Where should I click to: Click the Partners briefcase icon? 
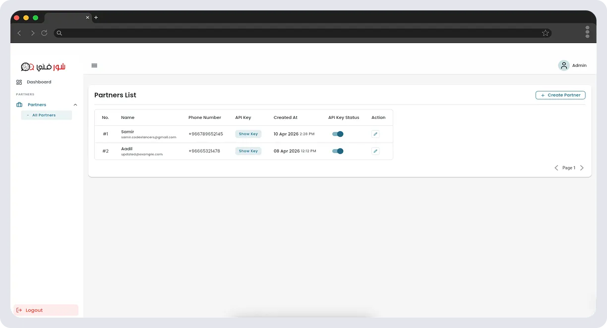click(x=19, y=105)
